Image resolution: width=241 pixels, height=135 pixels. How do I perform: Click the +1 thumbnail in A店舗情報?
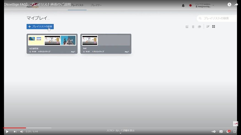68,41
